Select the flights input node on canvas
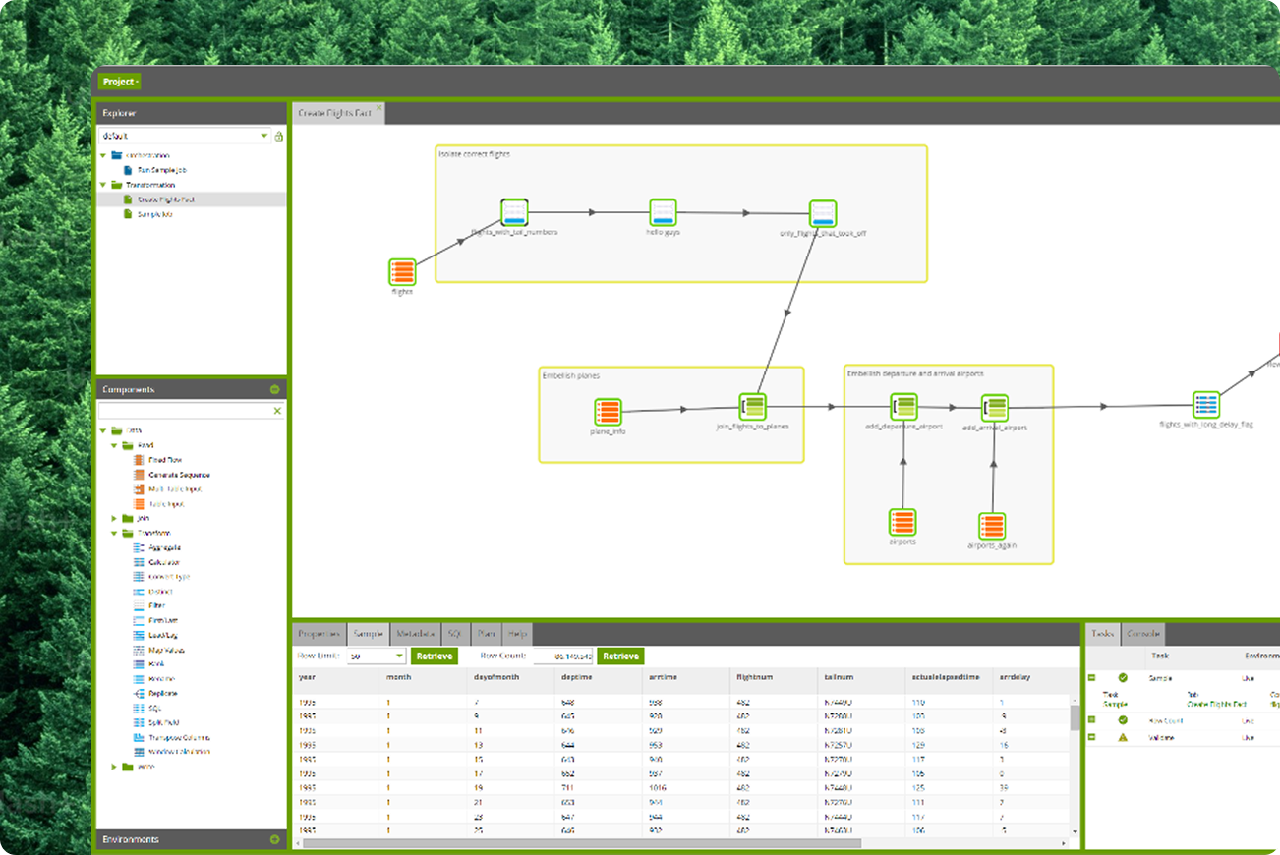Viewport: 1280px width, 855px height. click(x=402, y=272)
